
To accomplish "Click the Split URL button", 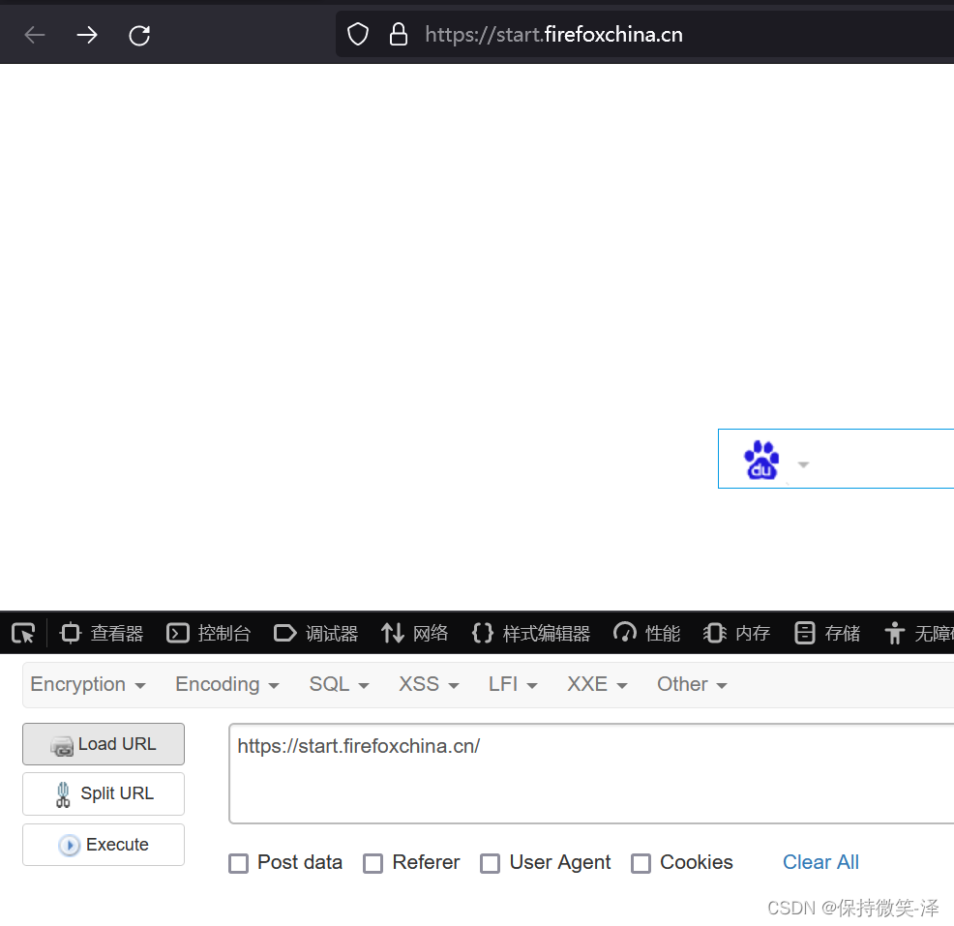I will 104,794.
